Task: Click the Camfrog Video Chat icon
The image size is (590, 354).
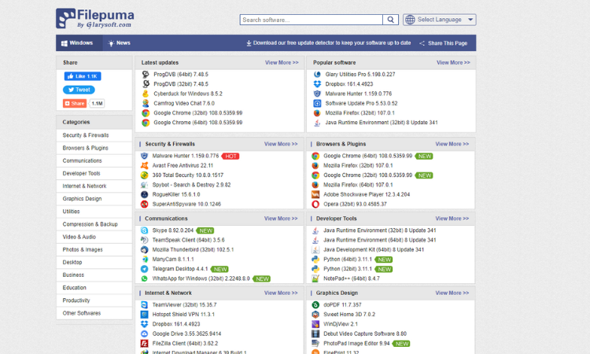Action: pyautogui.click(x=146, y=104)
